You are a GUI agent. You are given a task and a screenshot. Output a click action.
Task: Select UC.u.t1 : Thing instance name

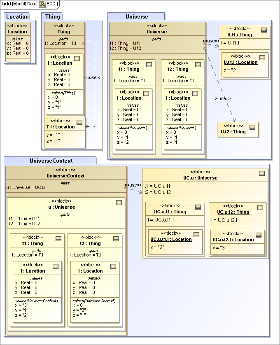(x=170, y=212)
